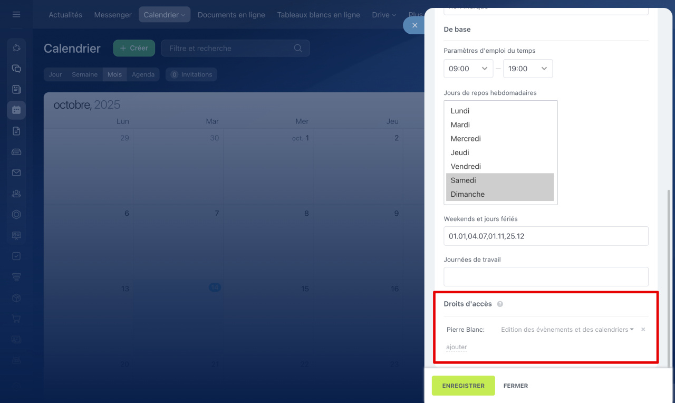Switch to the Semaine calendar view
Viewport: 675px width, 403px height.
click(x=84, y=74)
